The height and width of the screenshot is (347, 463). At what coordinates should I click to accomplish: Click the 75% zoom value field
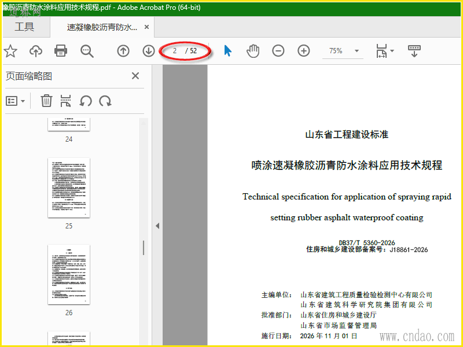coord(336,51)
